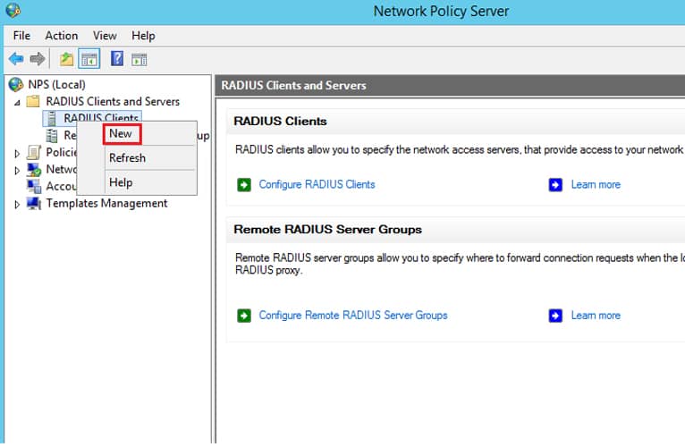This screenshot has height=447, width=685.
Task: Open the Action menu
Action: pyautogui.click(x=62, y=36)
